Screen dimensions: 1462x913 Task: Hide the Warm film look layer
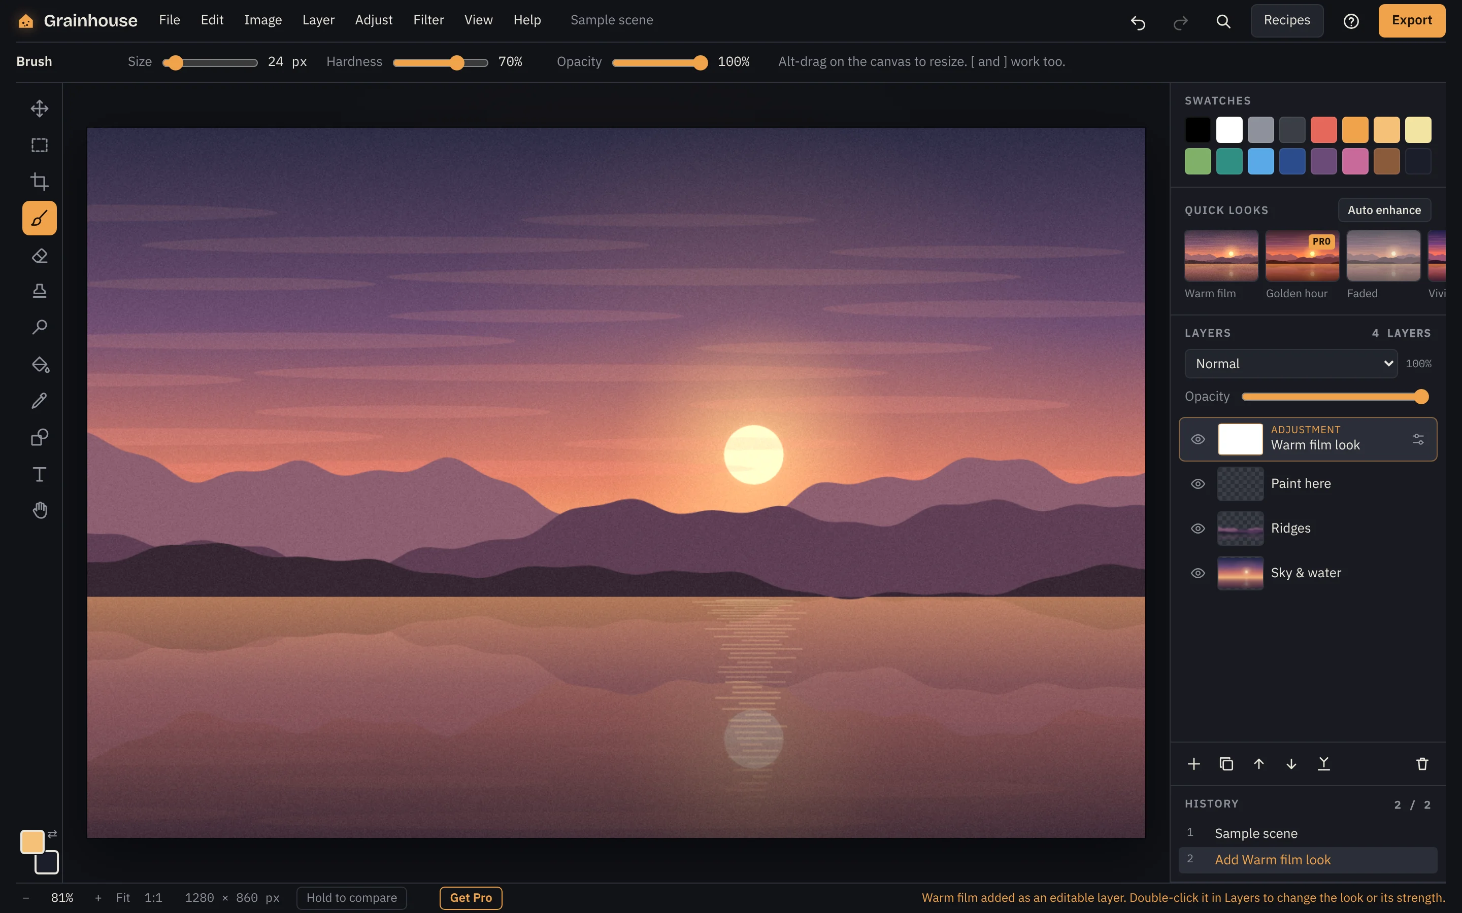pos(1198,439)
